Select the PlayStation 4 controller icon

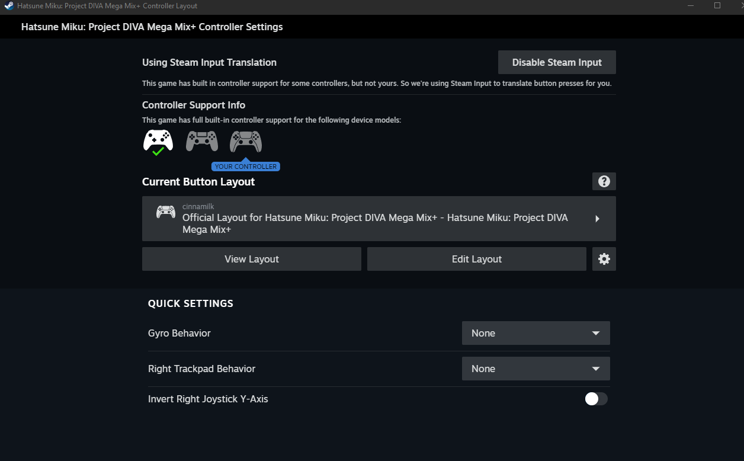click(x=202, y=140)
